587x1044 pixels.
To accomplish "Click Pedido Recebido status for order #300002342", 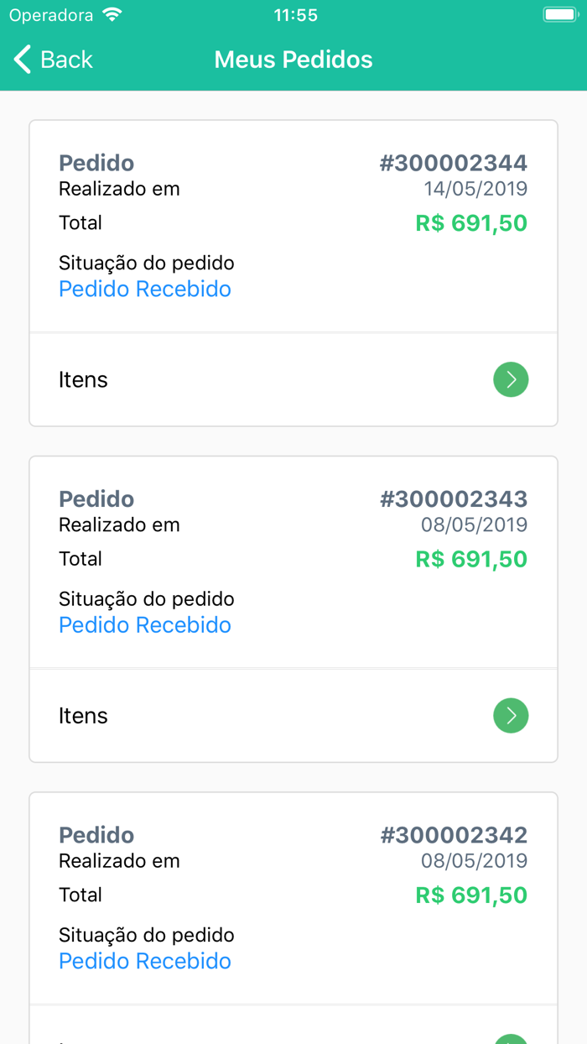I will [x=145, y=961].
